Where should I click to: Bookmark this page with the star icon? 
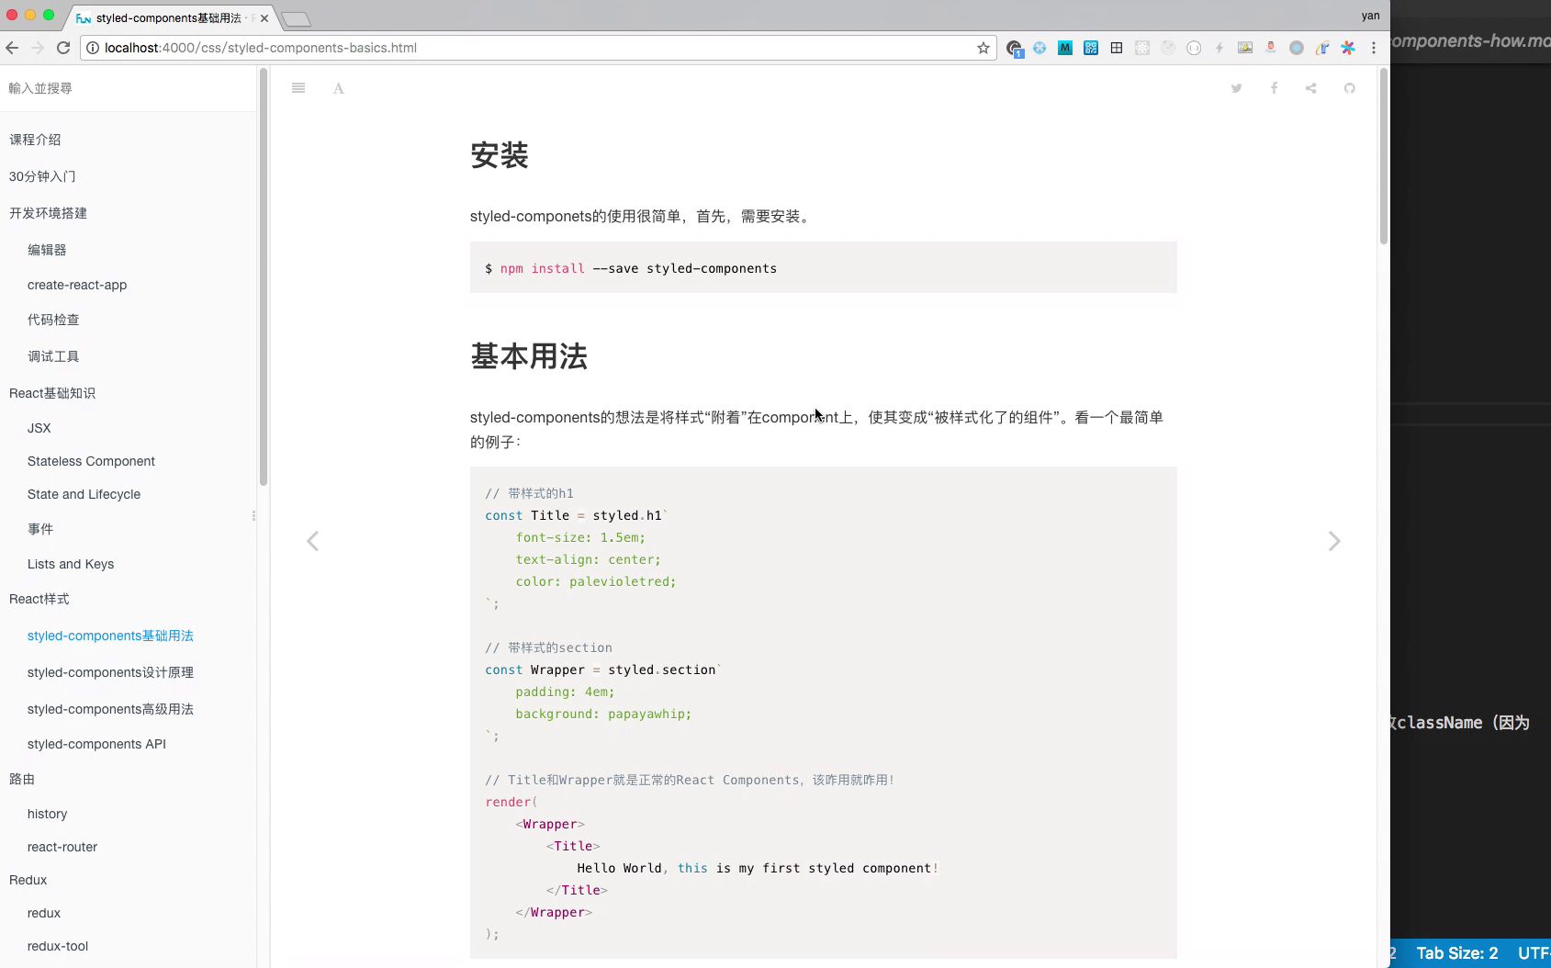[983, 48]
